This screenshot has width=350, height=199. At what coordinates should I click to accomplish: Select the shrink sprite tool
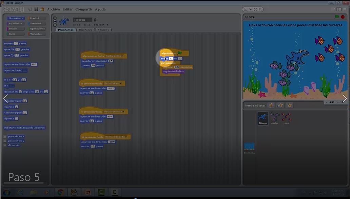pyautogui.click(x=260, y=9)
